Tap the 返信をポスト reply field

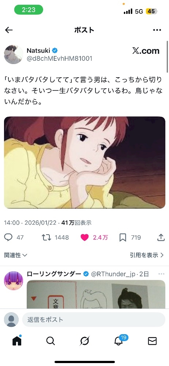[x=94, y=319]
